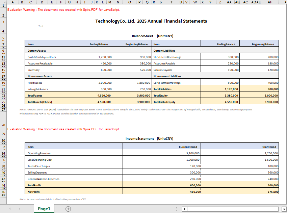
Task: Select the Inventory ending balance 600,000
Action: 93,69
